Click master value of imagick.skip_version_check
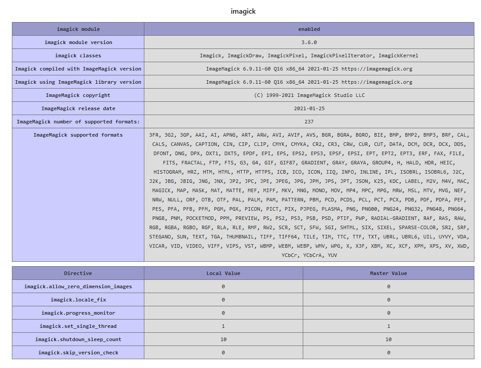 point(388,352)
